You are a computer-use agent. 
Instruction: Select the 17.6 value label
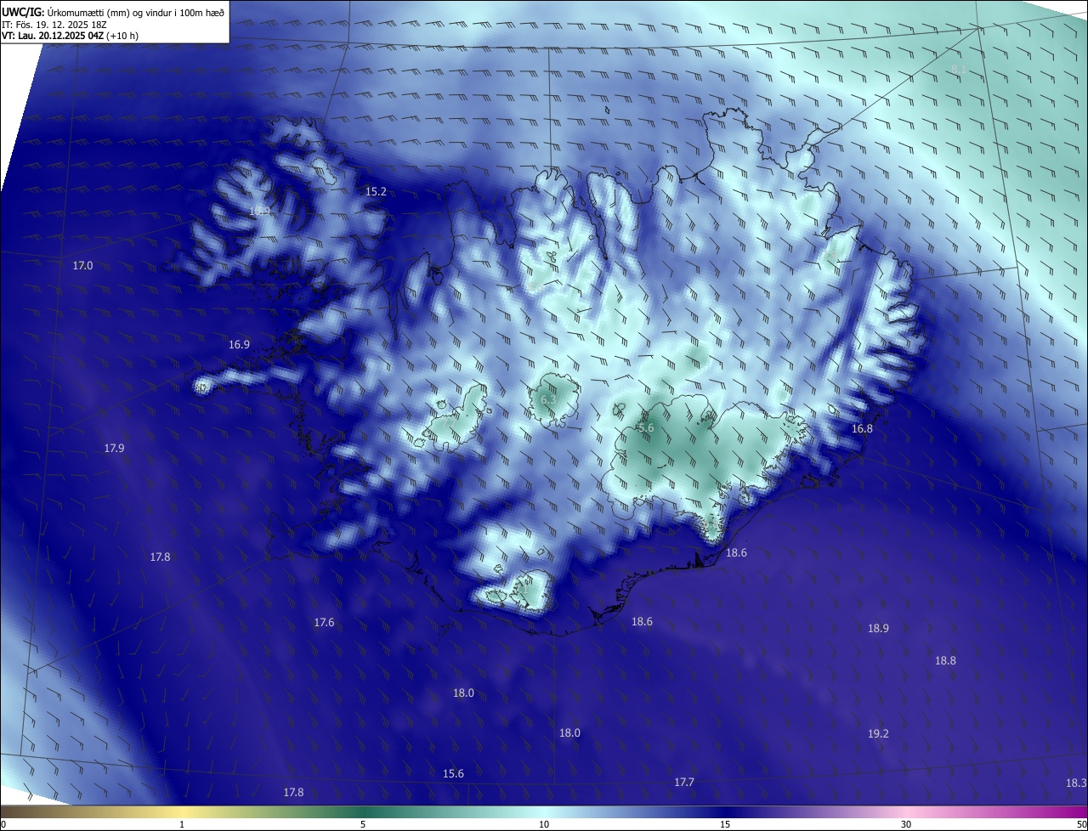pos(324,623)
